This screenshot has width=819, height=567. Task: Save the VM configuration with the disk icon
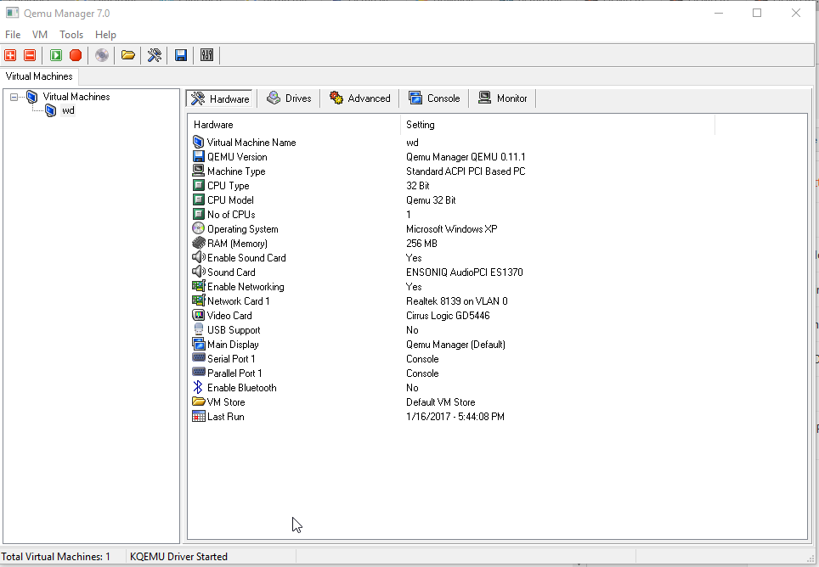(180, 54)
